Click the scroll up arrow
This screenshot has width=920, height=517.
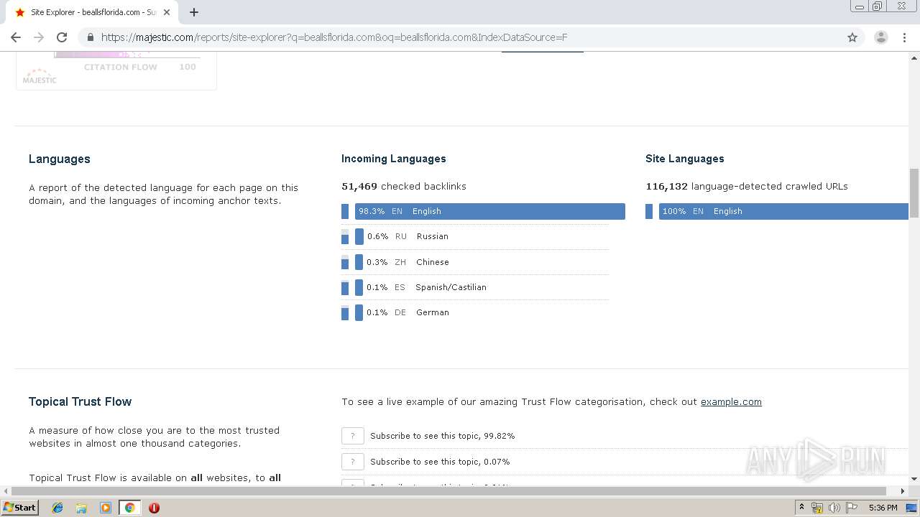click(x=914, y=57)
